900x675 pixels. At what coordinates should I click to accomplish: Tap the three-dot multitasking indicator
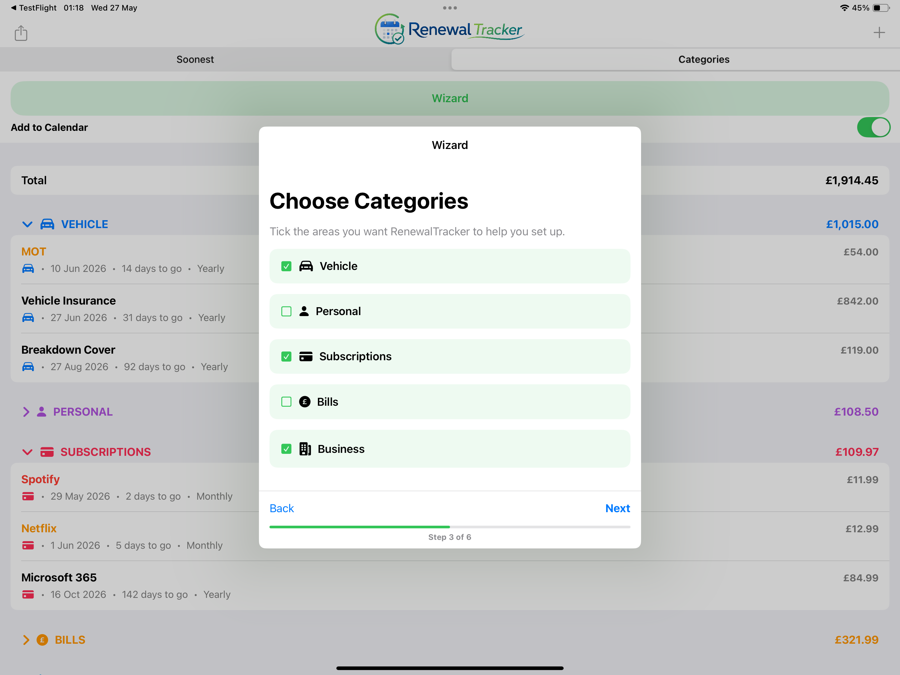[450, 8]
